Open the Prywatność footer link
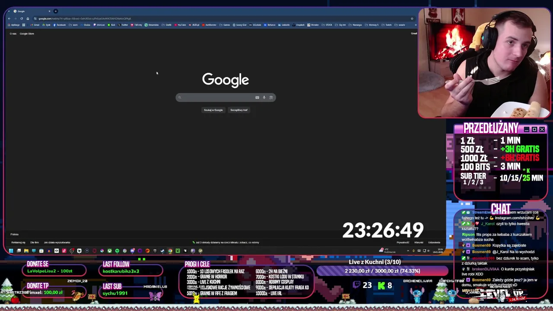 click(x=403, y=242)
